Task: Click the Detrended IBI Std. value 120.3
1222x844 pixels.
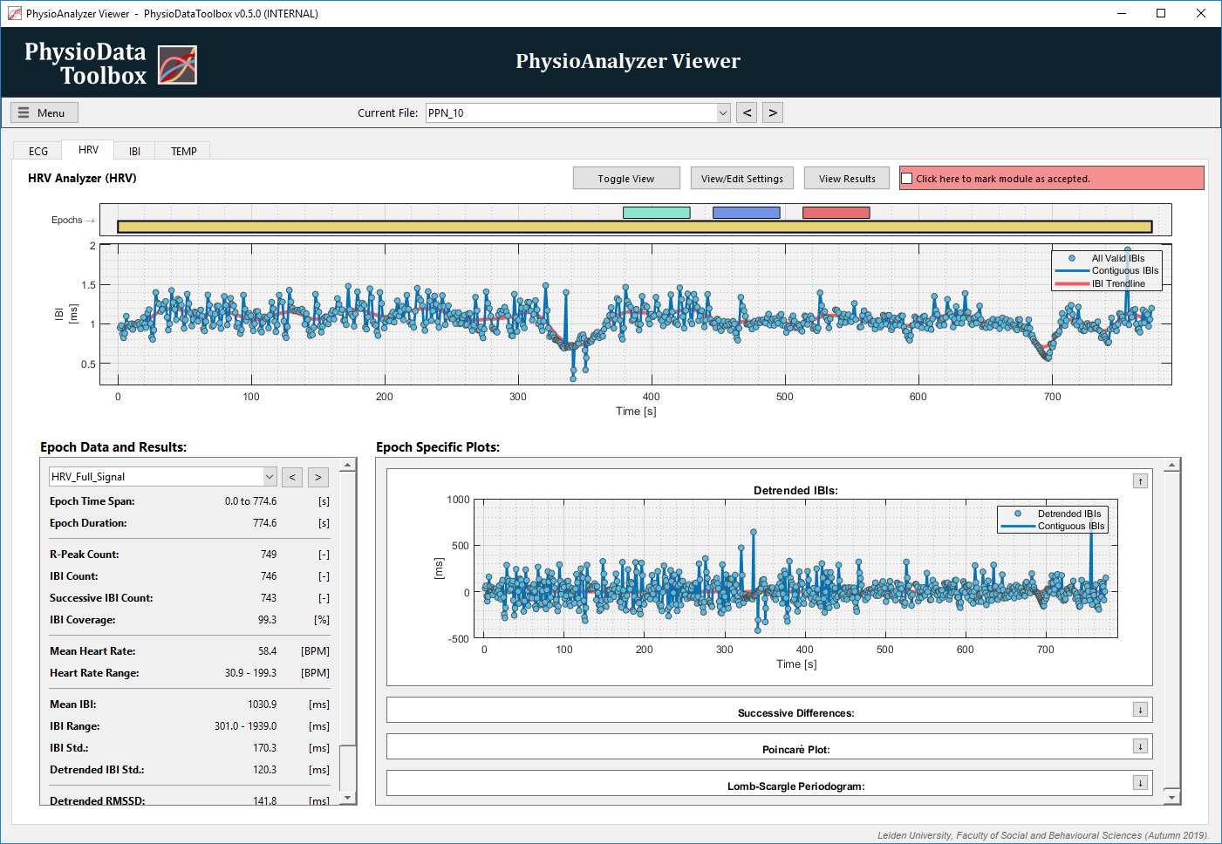Action: [265, 770]
